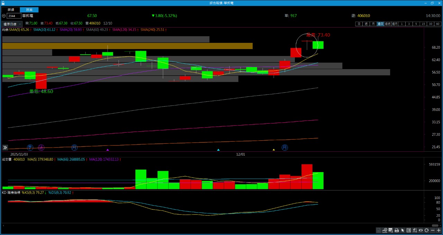This screenshot has width=443, height=235.
Task: Select the 技術 tab
Action: coord(29,10)
